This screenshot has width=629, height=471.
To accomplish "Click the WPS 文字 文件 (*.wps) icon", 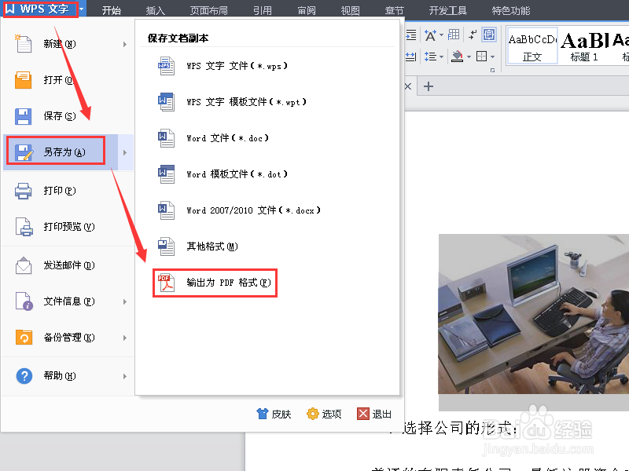I will tap(166, 66).
